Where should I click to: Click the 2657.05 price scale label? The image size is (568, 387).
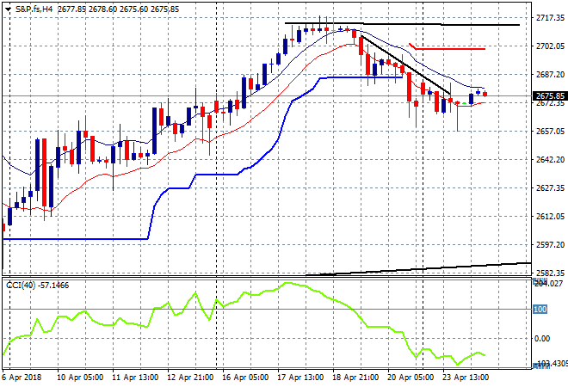(550, 131)
